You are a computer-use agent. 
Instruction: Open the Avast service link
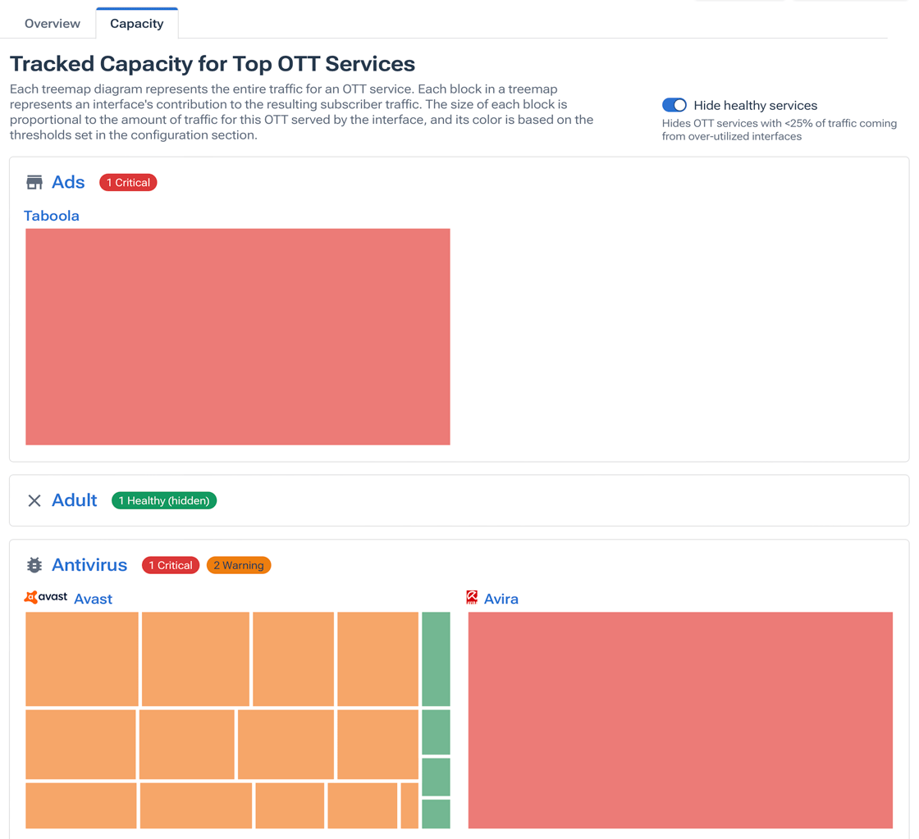(93, 599)
